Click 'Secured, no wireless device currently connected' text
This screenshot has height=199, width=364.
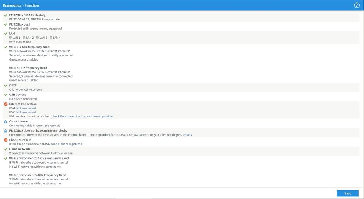(x=41, y=55)
